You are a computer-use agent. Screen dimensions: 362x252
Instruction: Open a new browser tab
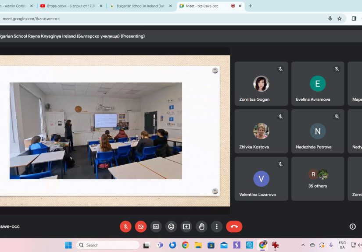pyautogui.click(x=251, y=6)
